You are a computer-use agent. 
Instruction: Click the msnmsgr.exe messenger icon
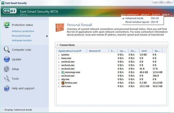63,72
